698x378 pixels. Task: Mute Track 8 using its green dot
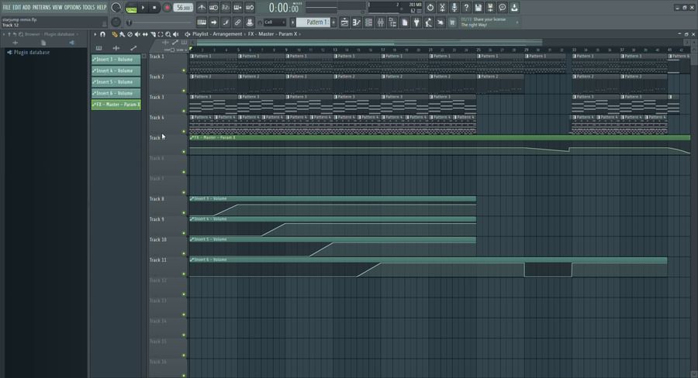tap(183, 213)
